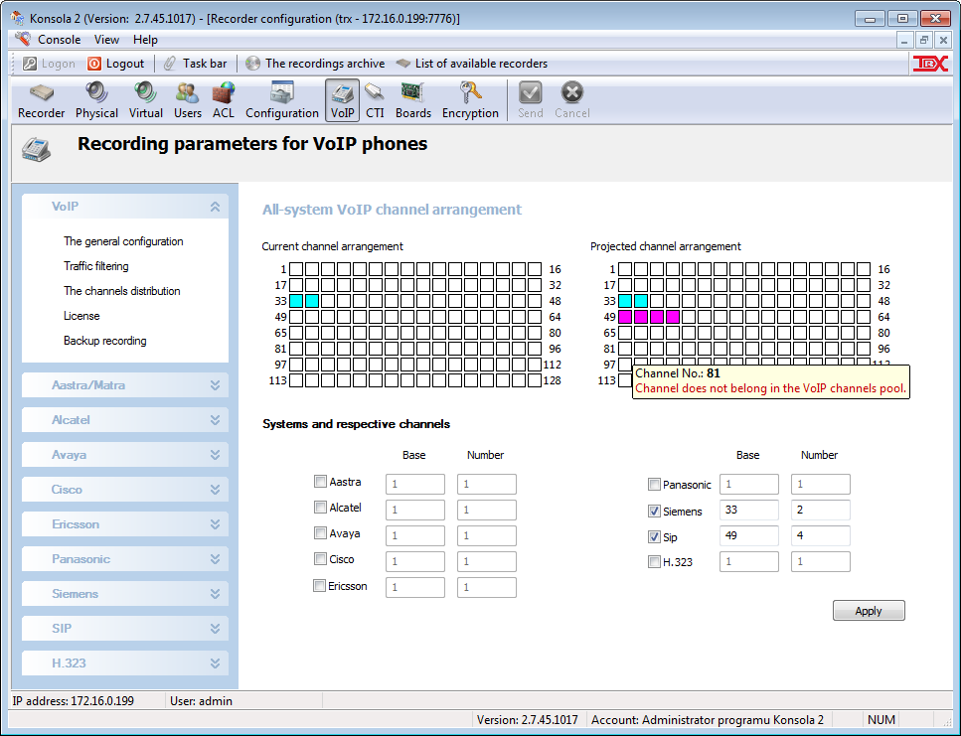Edit the Siemens Base field
The image size is (961, 736).
tap(749, 511)
